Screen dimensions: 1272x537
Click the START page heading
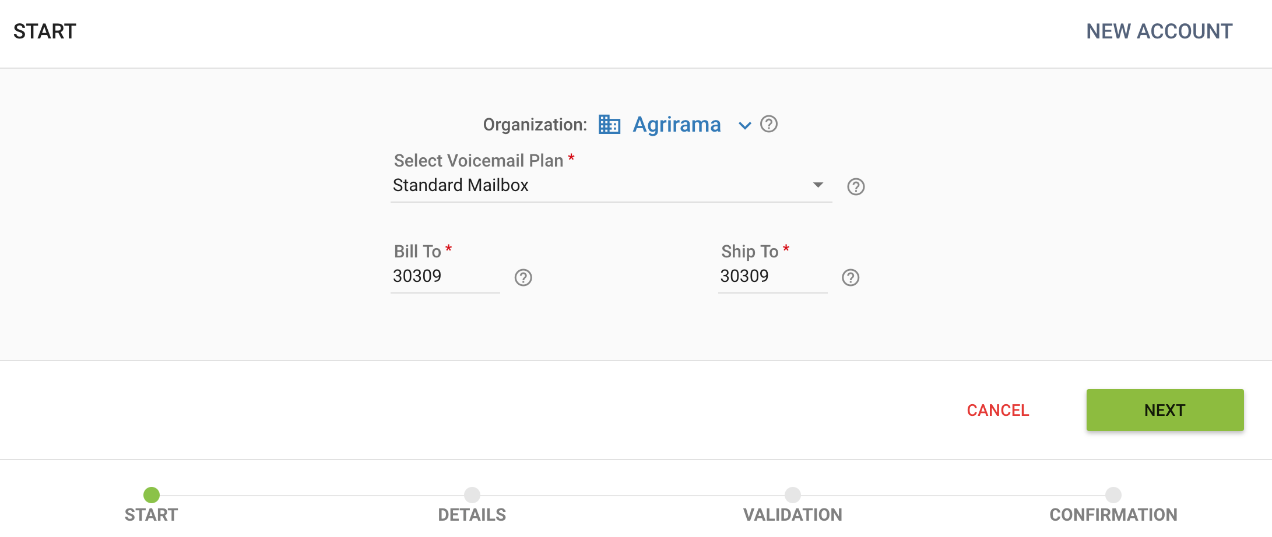pos(45,31)
